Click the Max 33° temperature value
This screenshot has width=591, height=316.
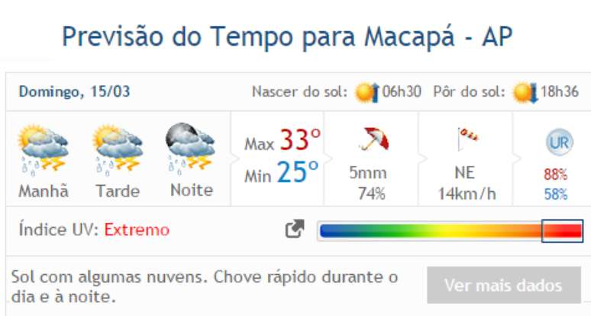click(x=283, y=142)
